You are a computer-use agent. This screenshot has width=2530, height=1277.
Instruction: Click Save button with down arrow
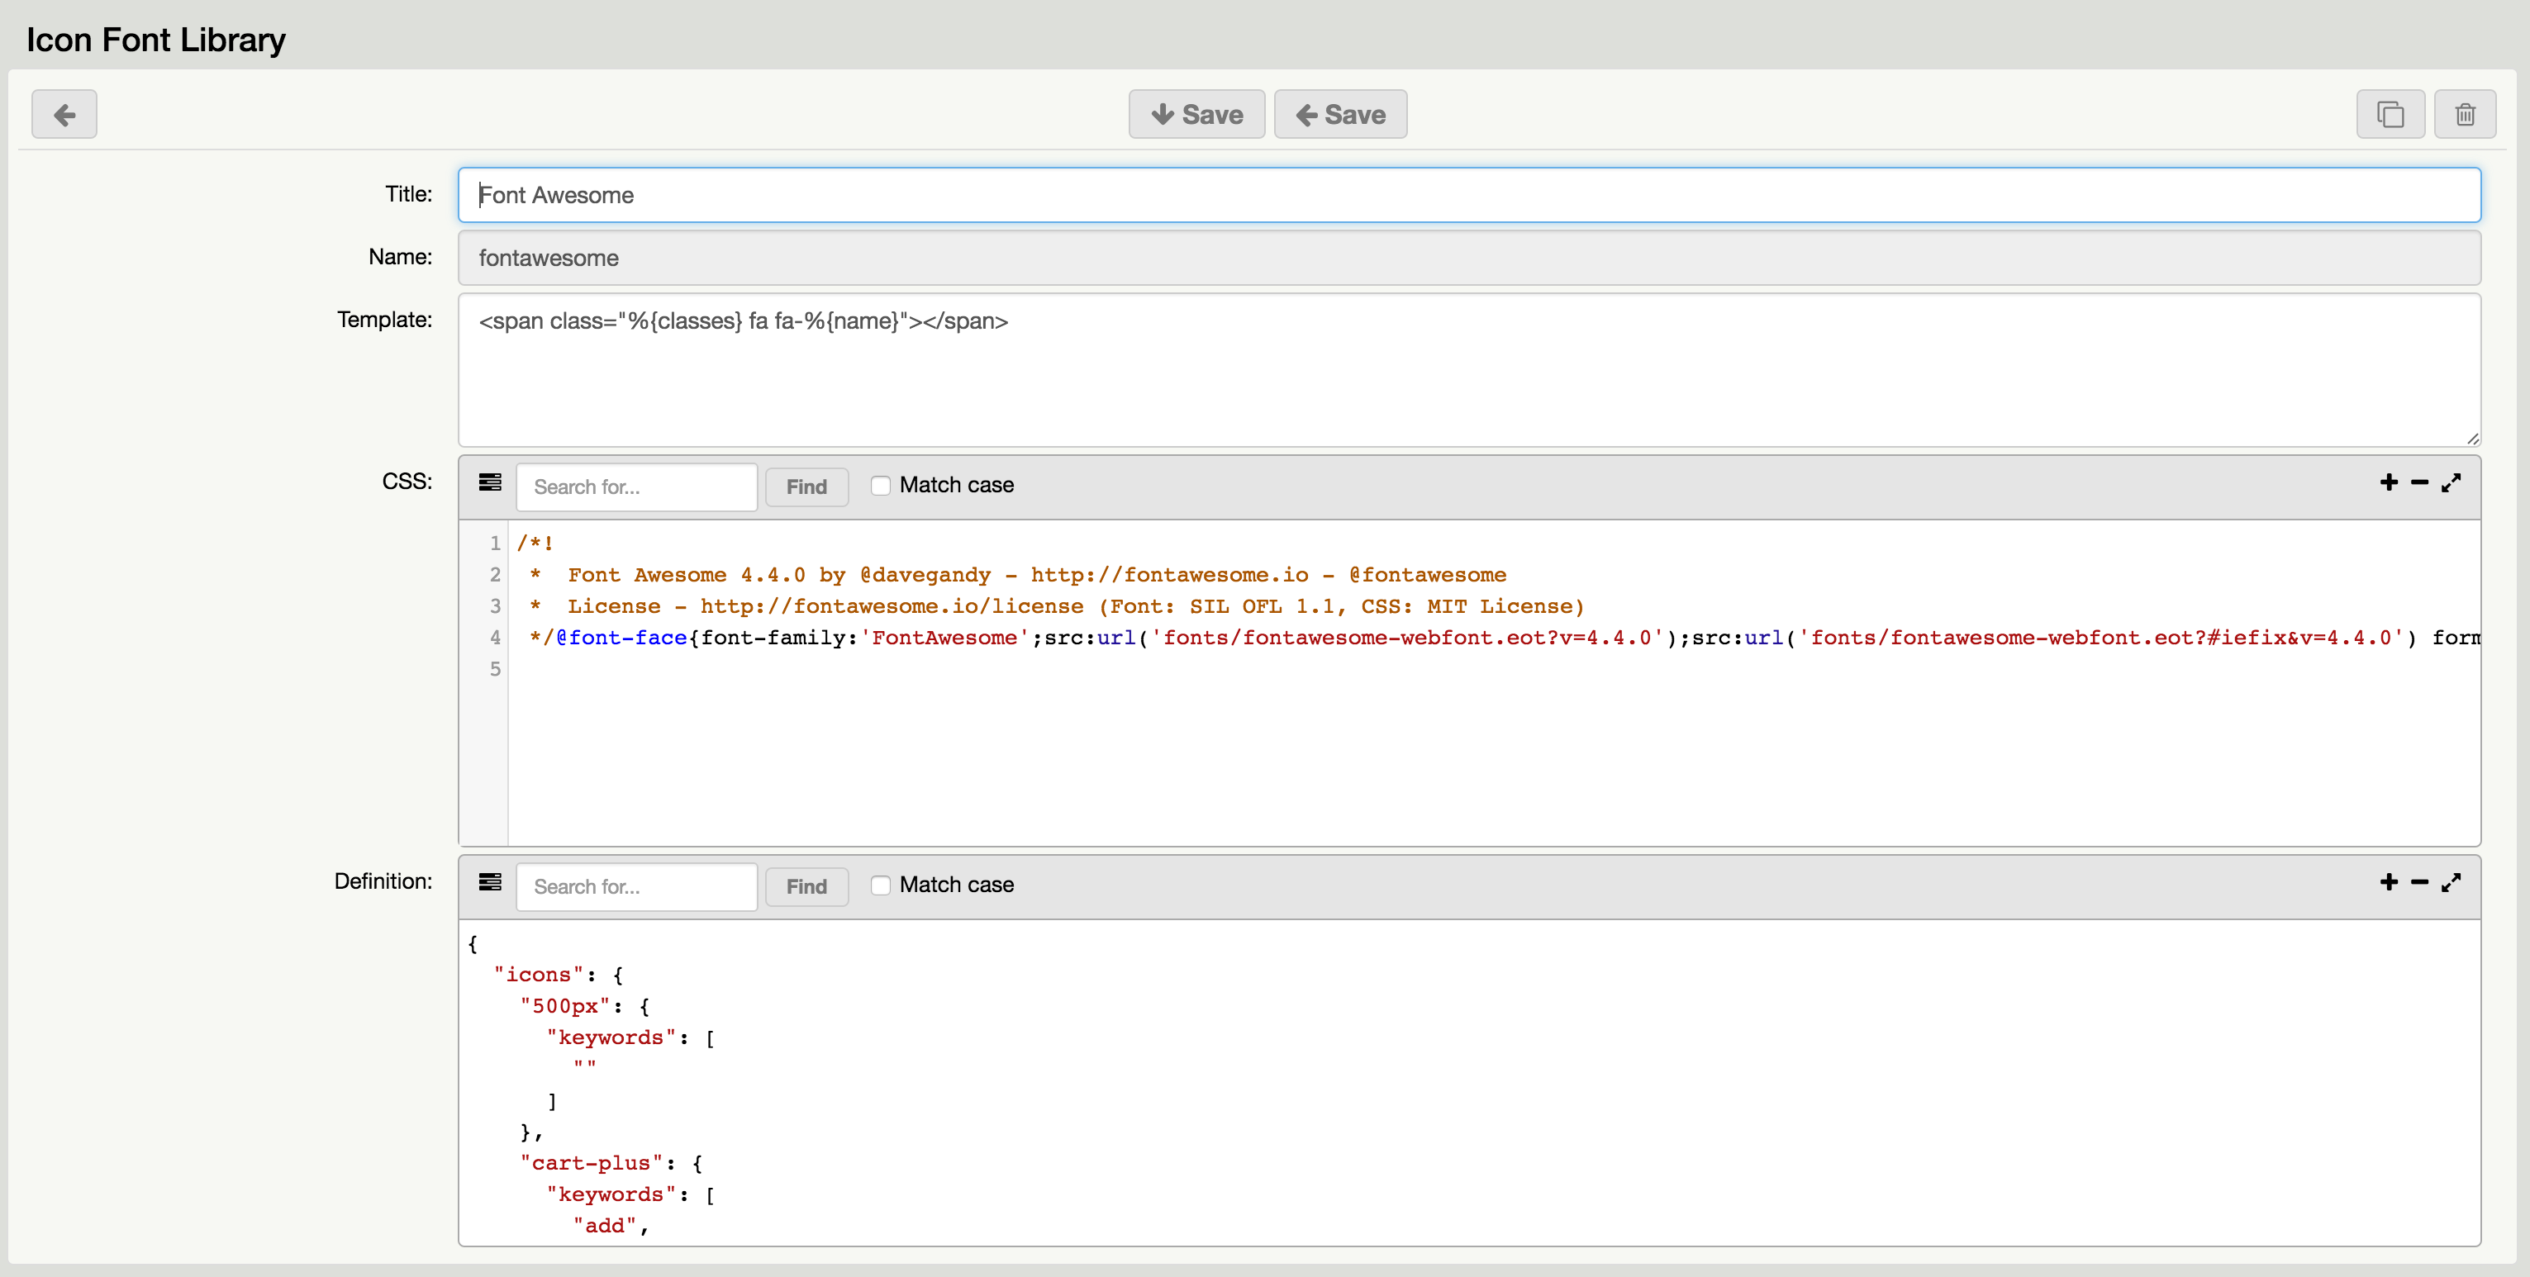pyautogui.click(x=1196, y=115)
